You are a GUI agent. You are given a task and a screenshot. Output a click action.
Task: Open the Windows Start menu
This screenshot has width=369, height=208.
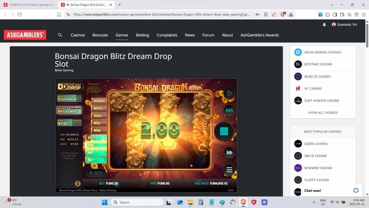105,202
